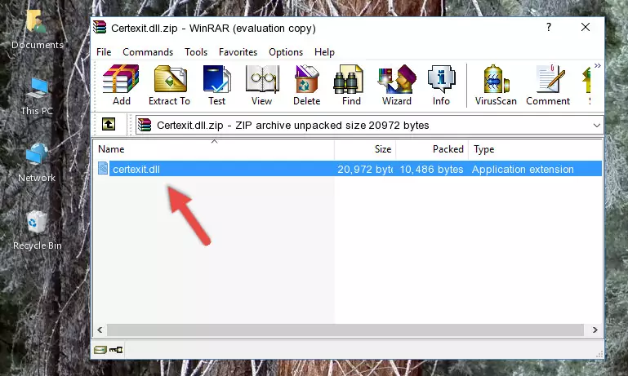The width and height of the screenshot is (628, 376).
Task: Select the Recycle Bin desktop icon
Action: (x=38, y=231)
